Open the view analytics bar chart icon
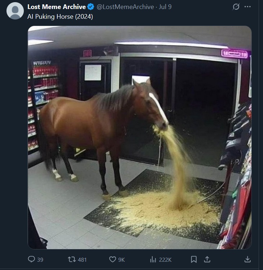Screen dimensions: 263x270 153,259
